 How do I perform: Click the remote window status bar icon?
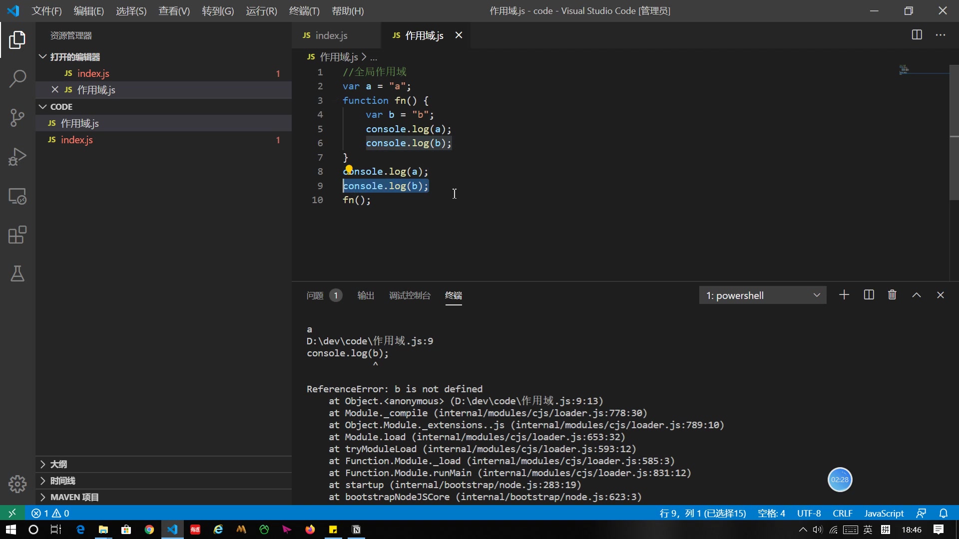click(x=12, y=513)
